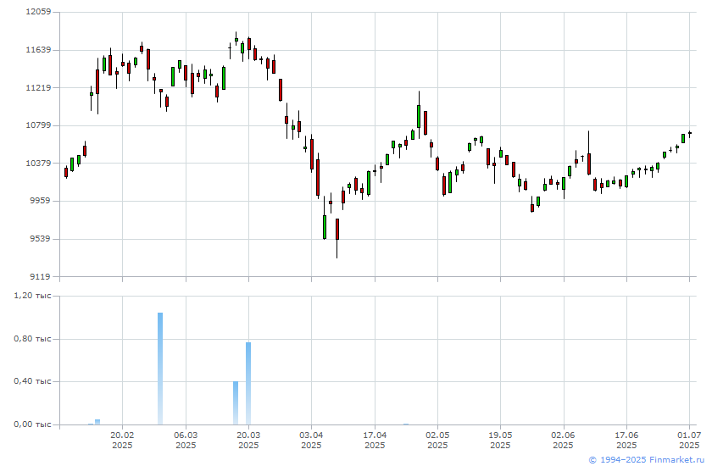This screenshot has width=712, height=466.
Task: Click the 10799 price axis label
Action: 38,125
